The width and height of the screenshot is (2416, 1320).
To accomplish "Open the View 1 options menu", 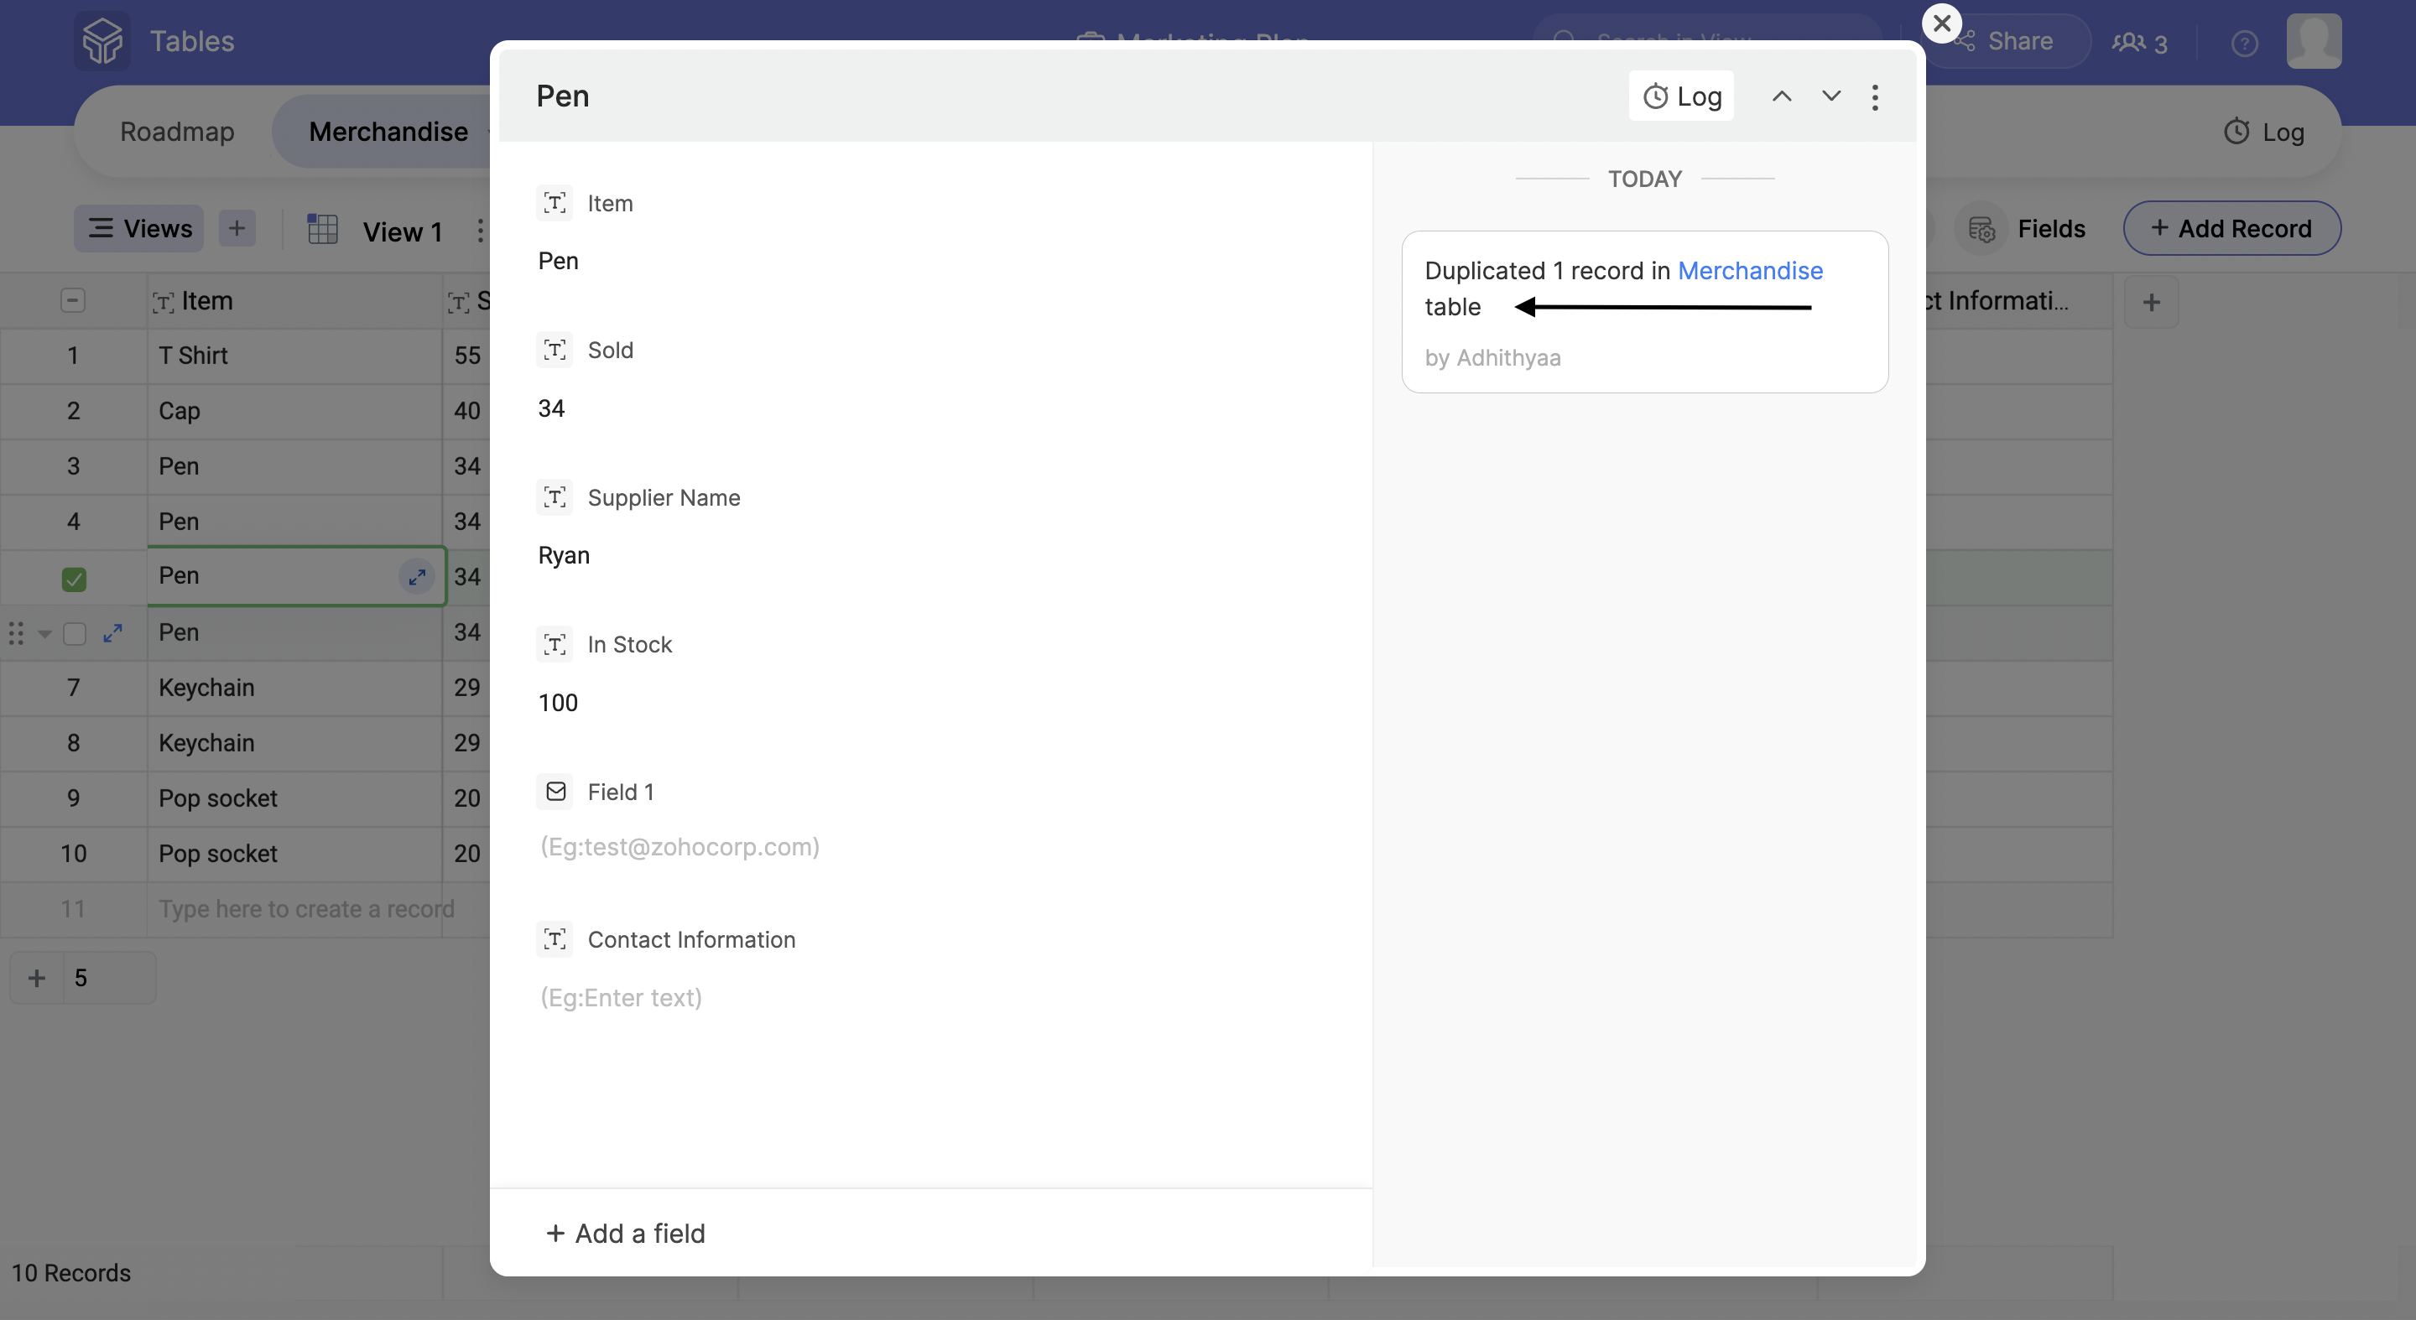I will click(479, 231).
